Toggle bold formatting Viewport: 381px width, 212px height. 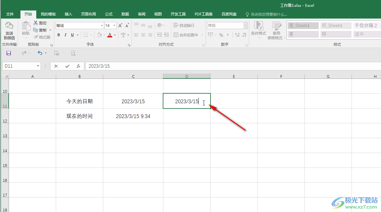tap(59, 35)
